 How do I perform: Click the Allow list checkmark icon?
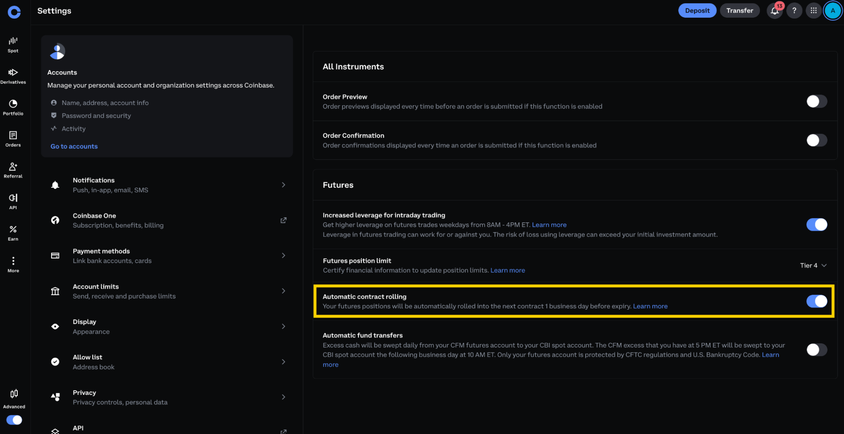pyautogui.click(x=55, y=362)
